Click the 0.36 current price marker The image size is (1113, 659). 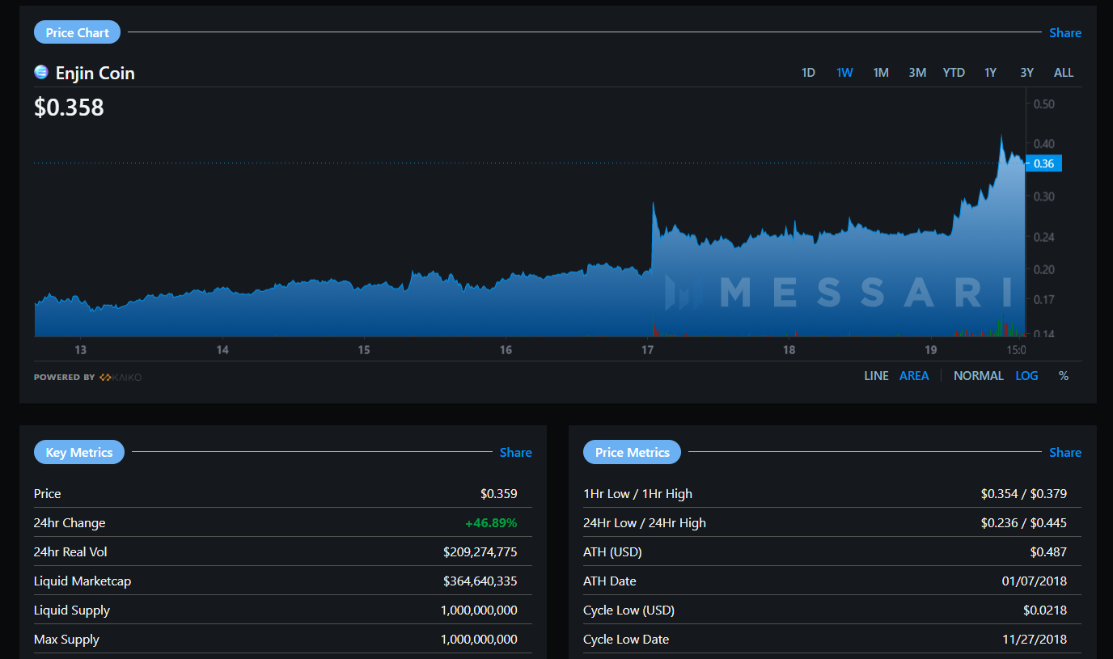point(1043,163)
